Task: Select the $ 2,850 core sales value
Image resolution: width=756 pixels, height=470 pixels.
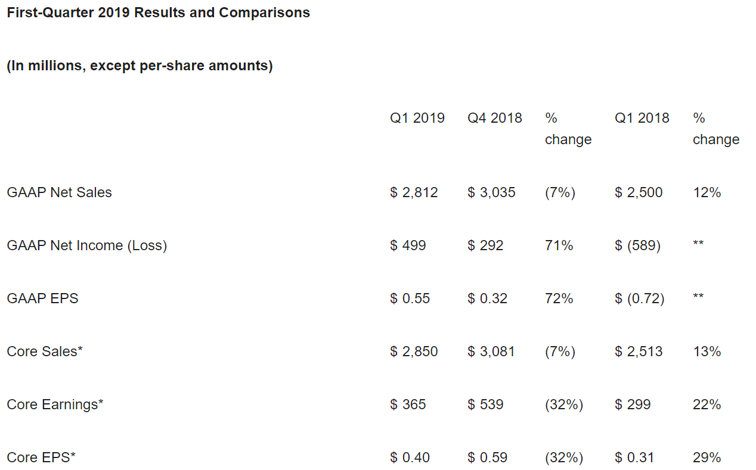Action: click(x=414, y=351)
